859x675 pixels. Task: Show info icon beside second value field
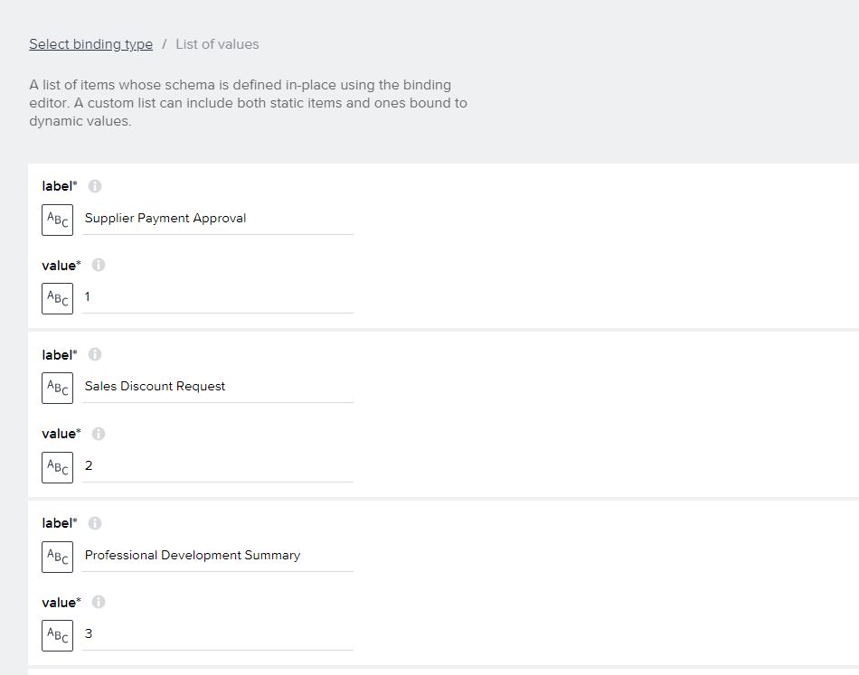pyautogui.click(x=99, y=434)
